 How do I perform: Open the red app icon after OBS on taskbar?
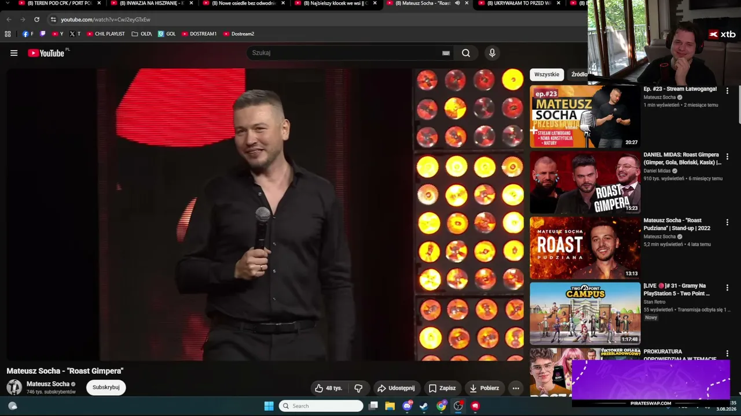(475, 406)
